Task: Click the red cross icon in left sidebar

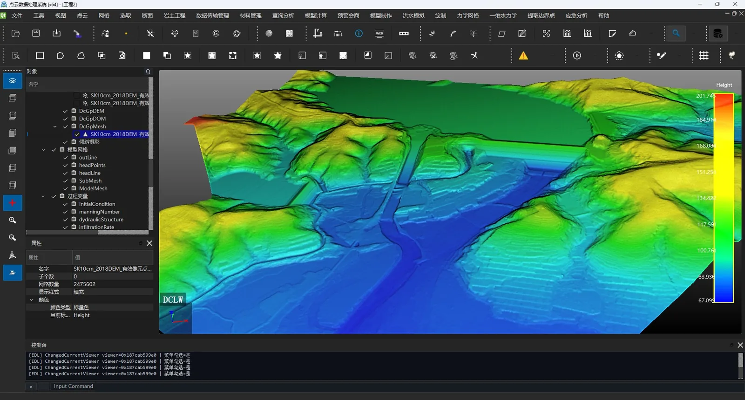Action: click(13, 203)
